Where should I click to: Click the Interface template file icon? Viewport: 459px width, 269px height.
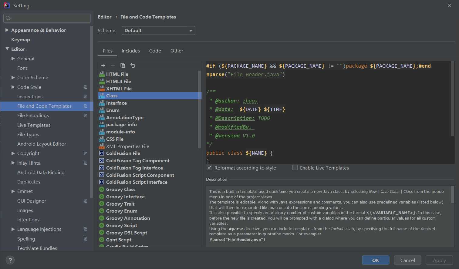click(102, 103)
